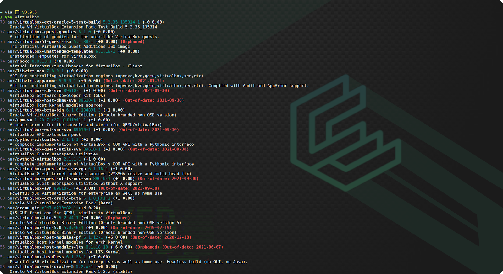Click Orphaned tag on virtualbox-bin-5 row
Screen dimensions: 503x274
pyautogui.click(x=118, y=218)
